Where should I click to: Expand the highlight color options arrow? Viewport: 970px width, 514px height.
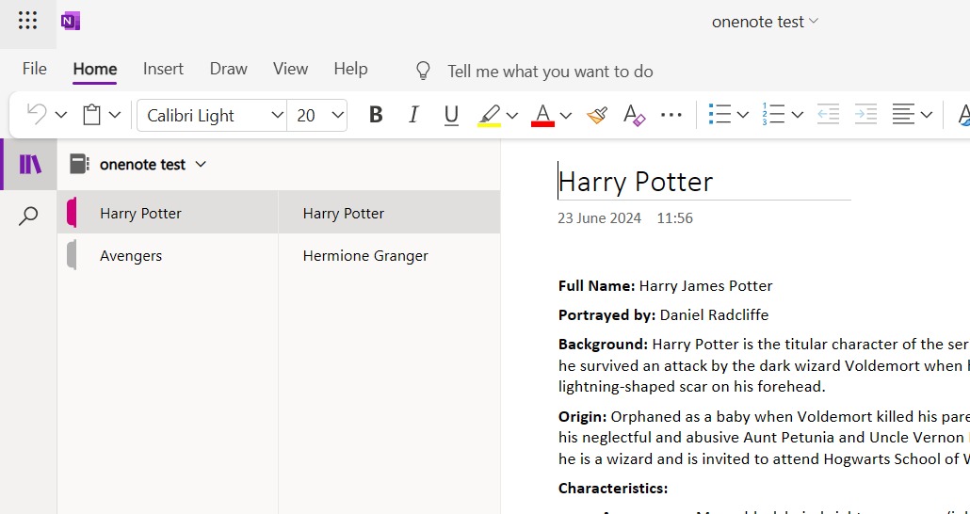click(512, 115)
